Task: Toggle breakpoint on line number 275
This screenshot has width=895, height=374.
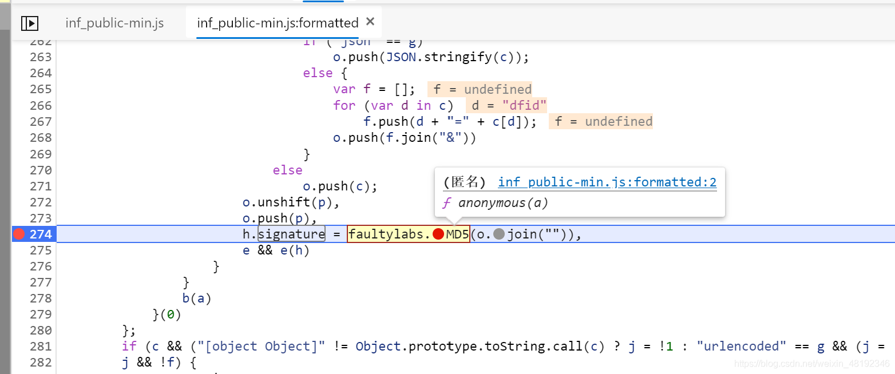Action: click(40, 250)
